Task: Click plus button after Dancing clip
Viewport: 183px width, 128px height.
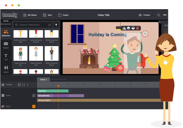Action: [x=71, y=91]
